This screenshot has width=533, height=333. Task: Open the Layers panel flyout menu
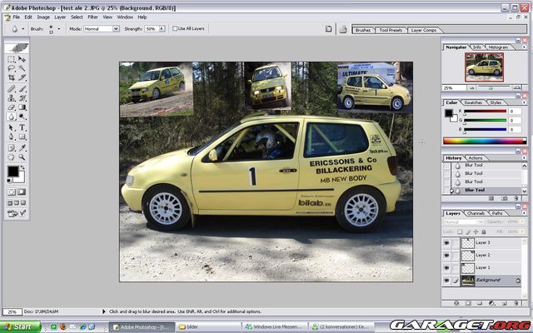pos(524,213)
